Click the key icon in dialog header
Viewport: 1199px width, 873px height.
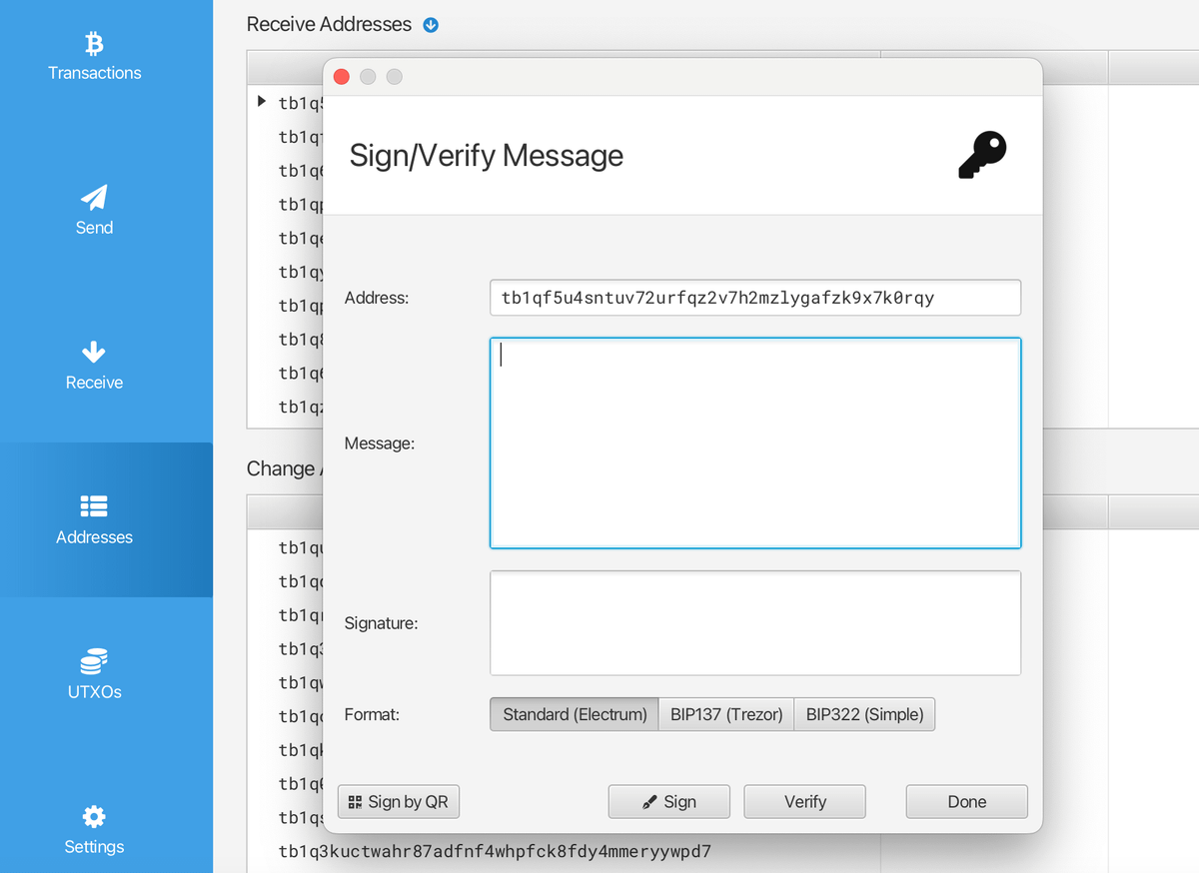click(x=981, y=155)
